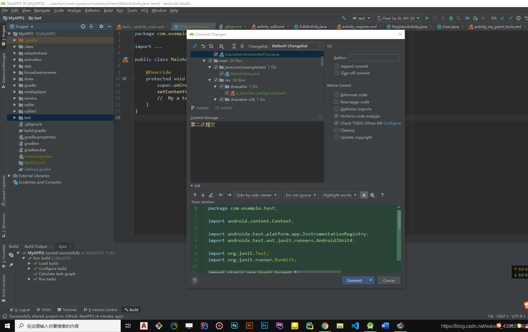Enable the Cleanup checkbox
528x332 pixels.
pyautogui.click(x=336, y=130)
